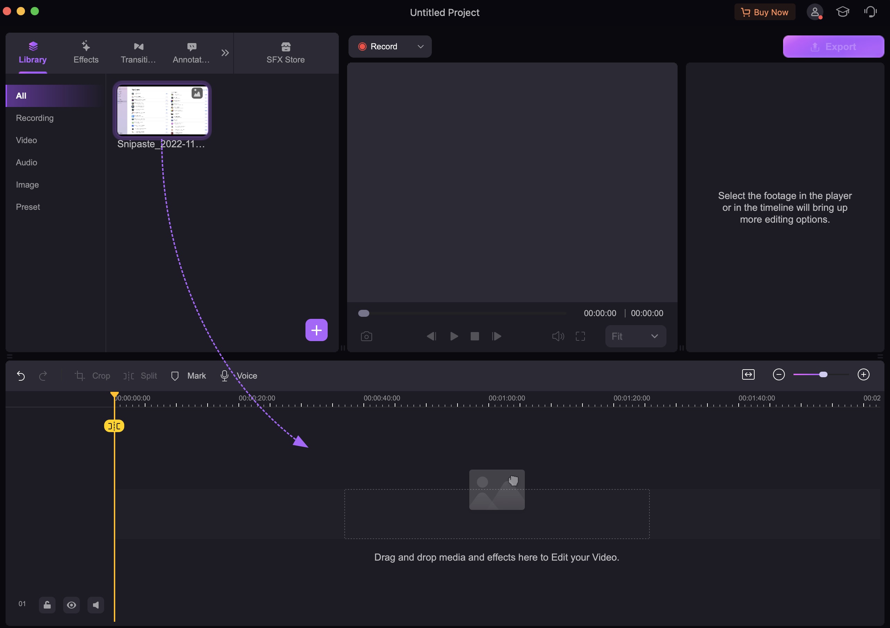890x628 pixels.
Task: Click the undo icon in timeline toolbar
Action: coord(20,375)
